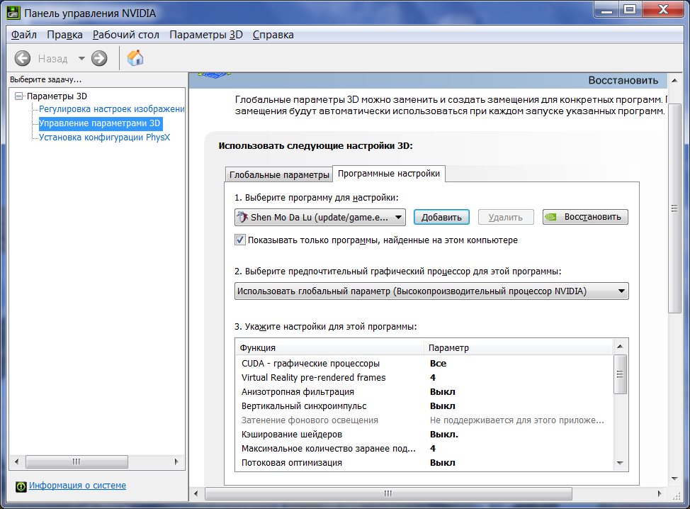Screen dimensions: 690x509
Task: Open the navigation history dropdown arrow beside Назад
Action: pos(81,59)
